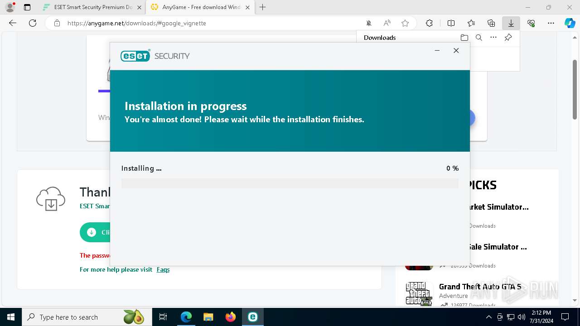580x326 pixels.
Task: Click the cloud download icon on page
Action: click(x=51, y=198)
